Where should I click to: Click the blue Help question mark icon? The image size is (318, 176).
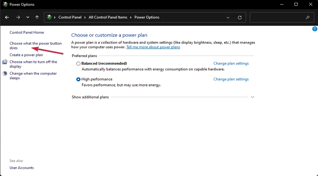pyautogui.click(x=314, y=29)
